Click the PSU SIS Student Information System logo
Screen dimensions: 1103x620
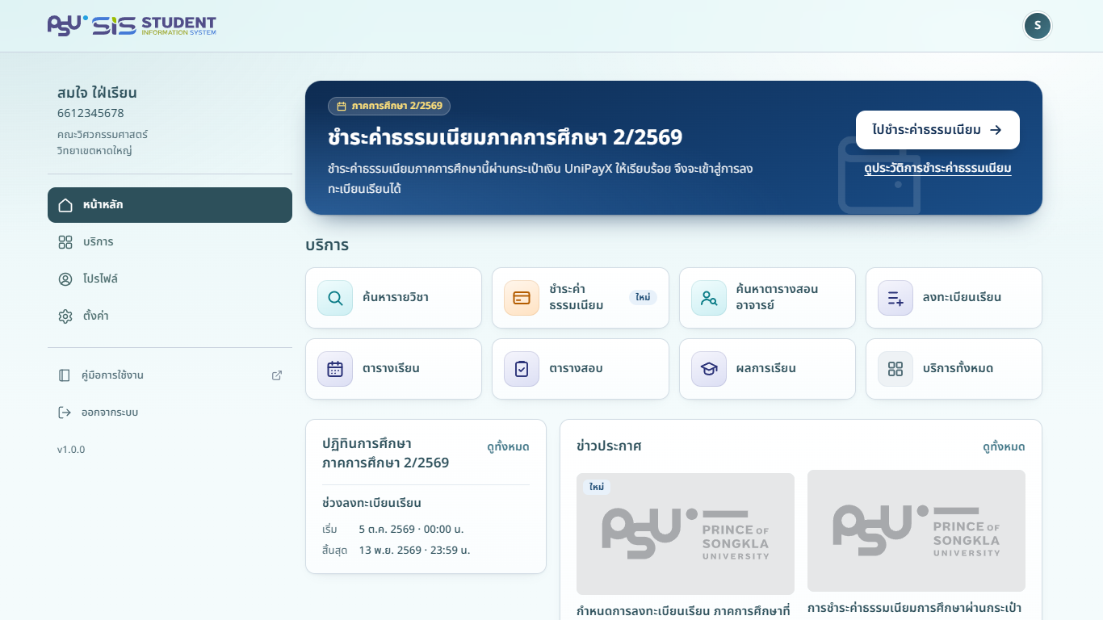point(132,26)
